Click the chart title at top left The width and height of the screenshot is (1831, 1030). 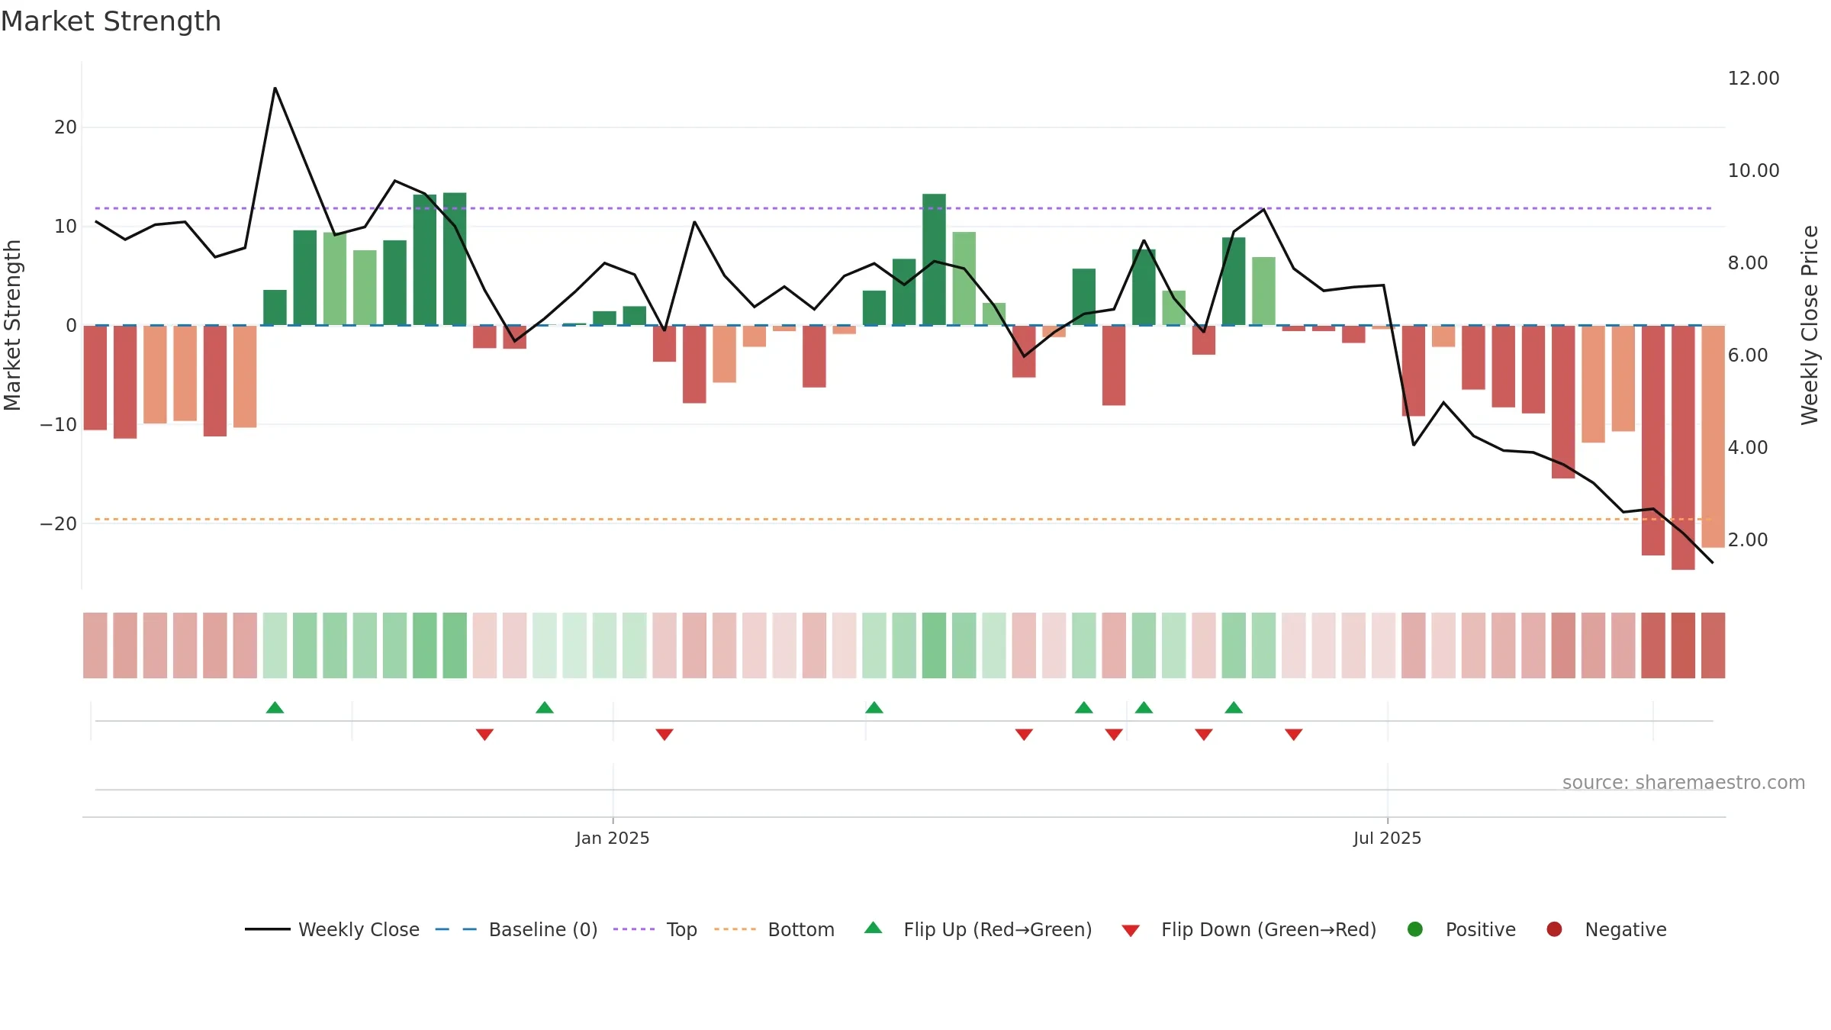[x=111, y=21]
